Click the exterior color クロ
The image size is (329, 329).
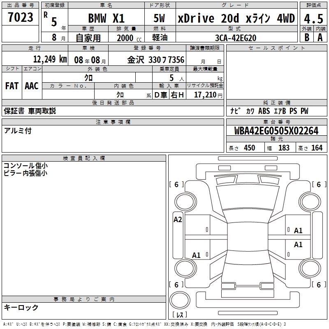coord(88,78)
